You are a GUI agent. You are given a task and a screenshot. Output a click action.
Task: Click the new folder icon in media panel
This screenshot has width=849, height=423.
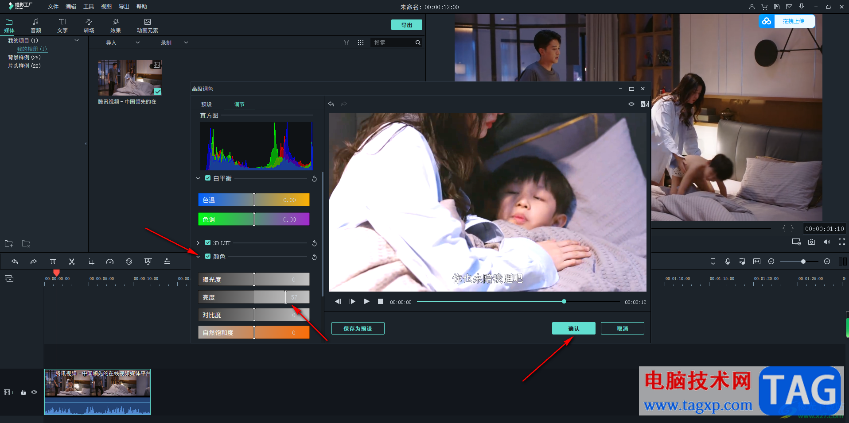pos(9,244)
